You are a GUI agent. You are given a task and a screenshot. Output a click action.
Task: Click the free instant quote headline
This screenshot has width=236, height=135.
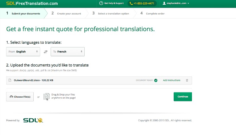(80, 29)
